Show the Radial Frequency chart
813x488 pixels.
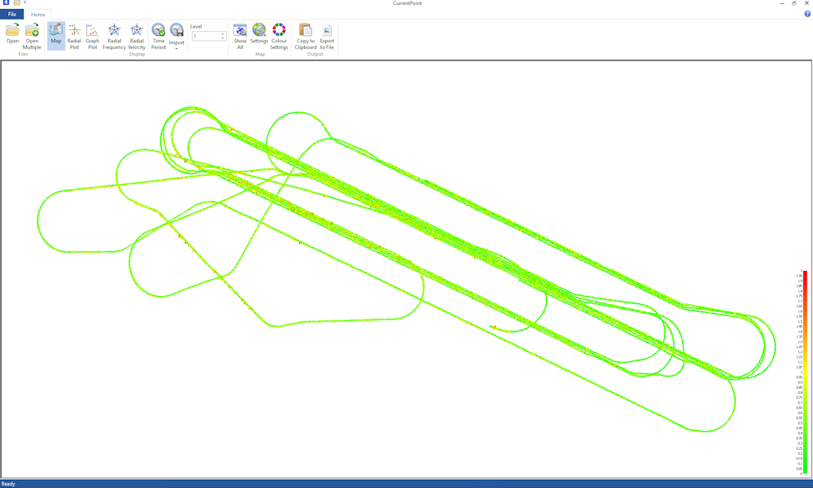point(114,35)
